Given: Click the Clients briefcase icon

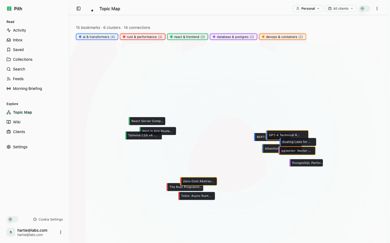Looking at the screenshot, I should (9, 132).
